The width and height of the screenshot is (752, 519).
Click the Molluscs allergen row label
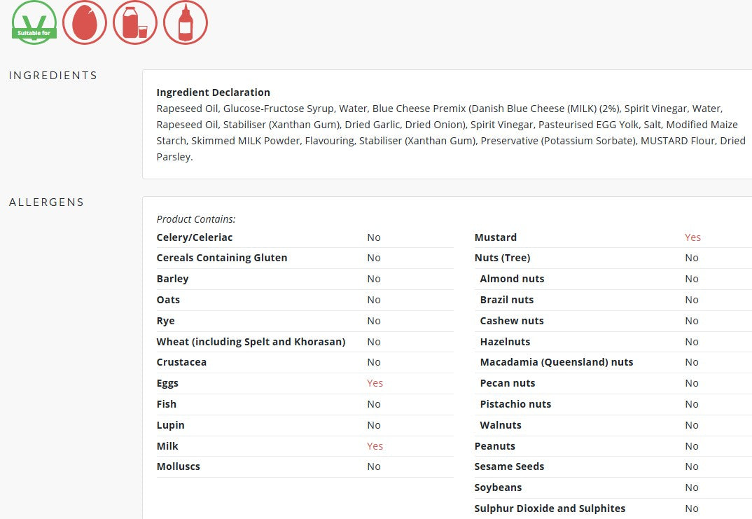(x=178, y=466)
